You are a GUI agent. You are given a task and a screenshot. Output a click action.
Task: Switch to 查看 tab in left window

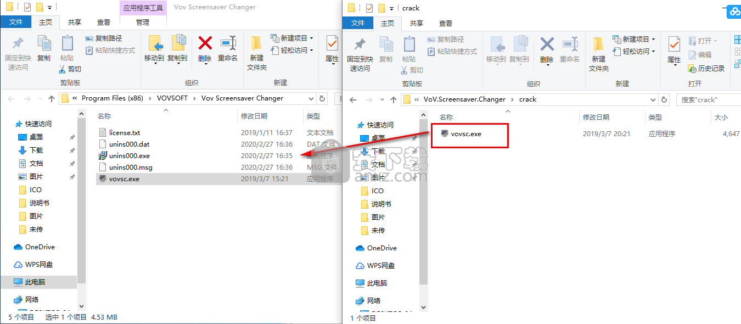pyautogui.click(x=104, y=22)
